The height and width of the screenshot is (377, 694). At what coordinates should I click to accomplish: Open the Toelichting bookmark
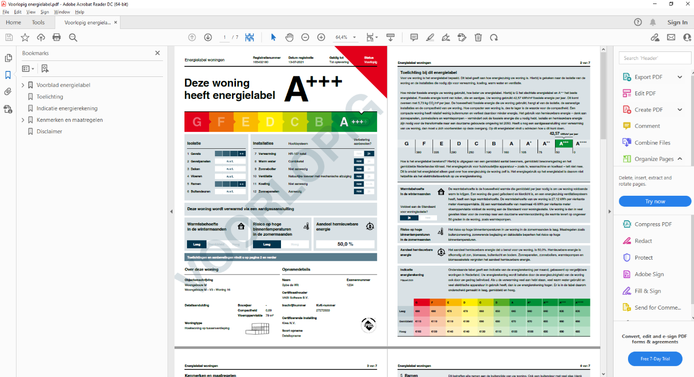point(50,97)
